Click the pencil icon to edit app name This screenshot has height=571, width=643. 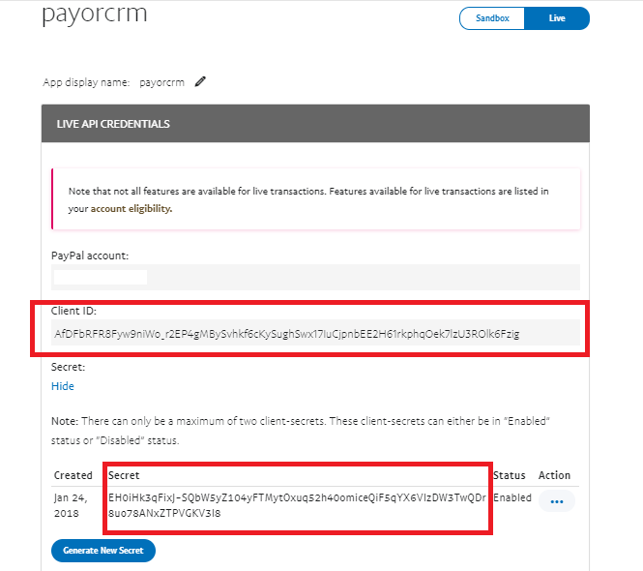(200, 82)
